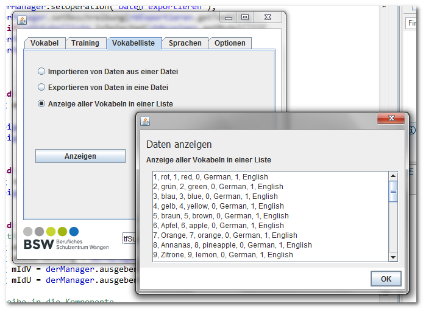Click code line starting with mIdU
Viewport: 423px width, 309px height.
click(x=73, y=280)
